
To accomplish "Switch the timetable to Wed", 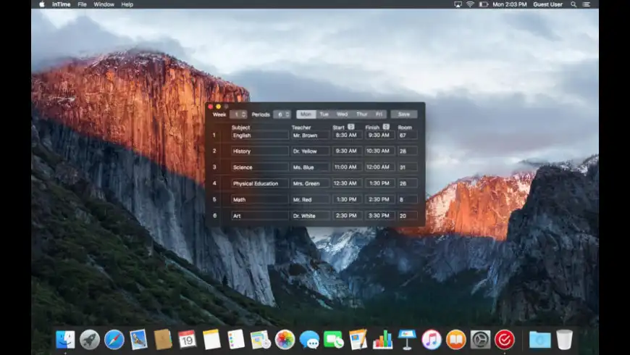I will [x=342, y=114].
